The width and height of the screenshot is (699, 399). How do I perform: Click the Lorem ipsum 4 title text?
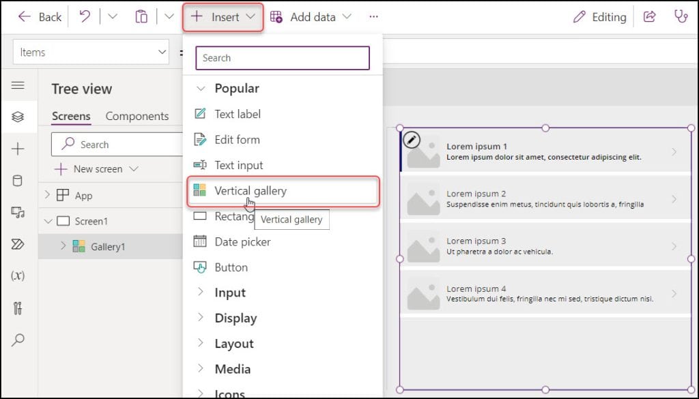pyautogui.click(x=476, y=289)
